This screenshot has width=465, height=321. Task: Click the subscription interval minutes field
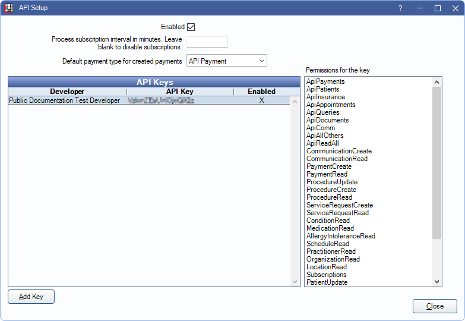[207, 42]
